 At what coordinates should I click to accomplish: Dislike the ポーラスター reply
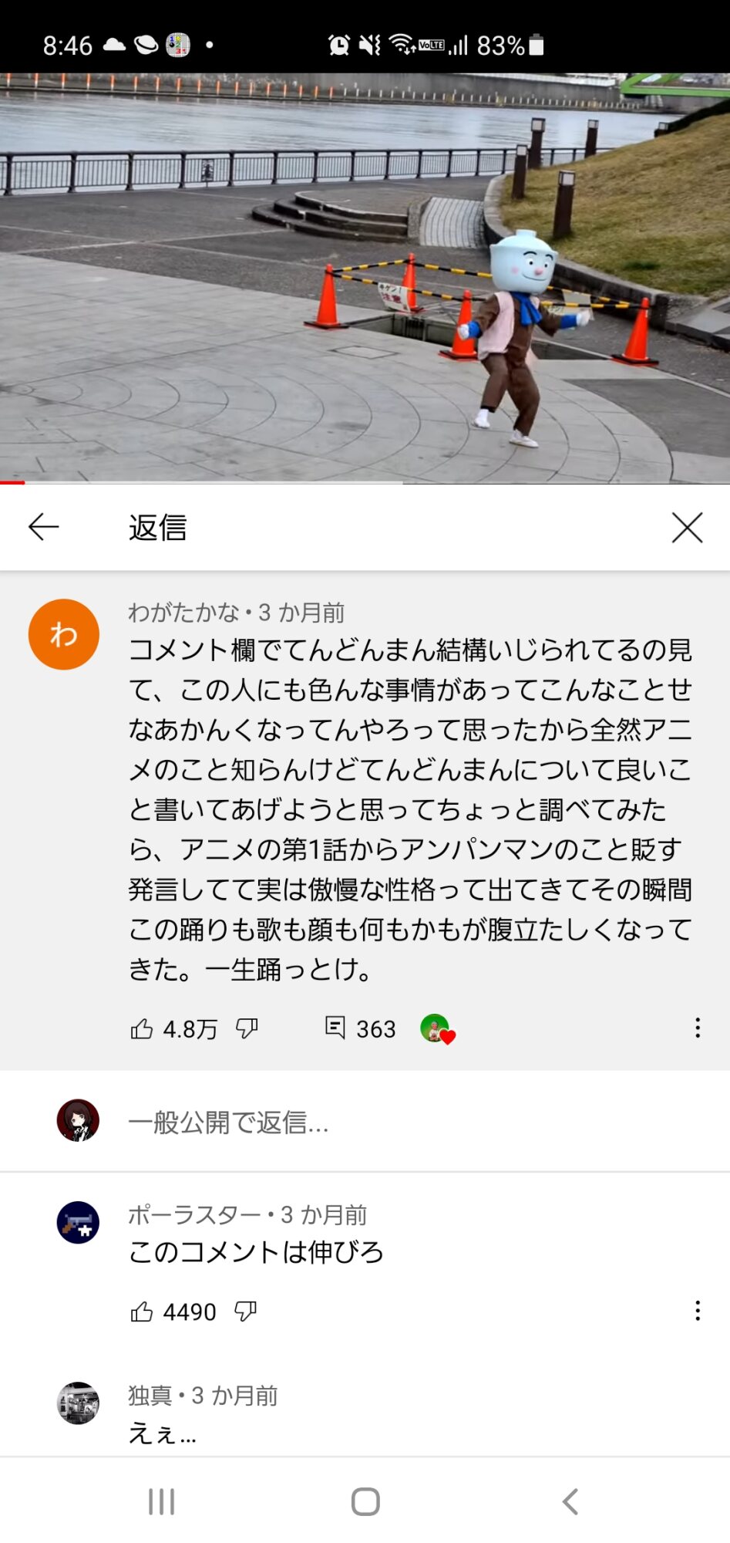[x=245, y=1312]
